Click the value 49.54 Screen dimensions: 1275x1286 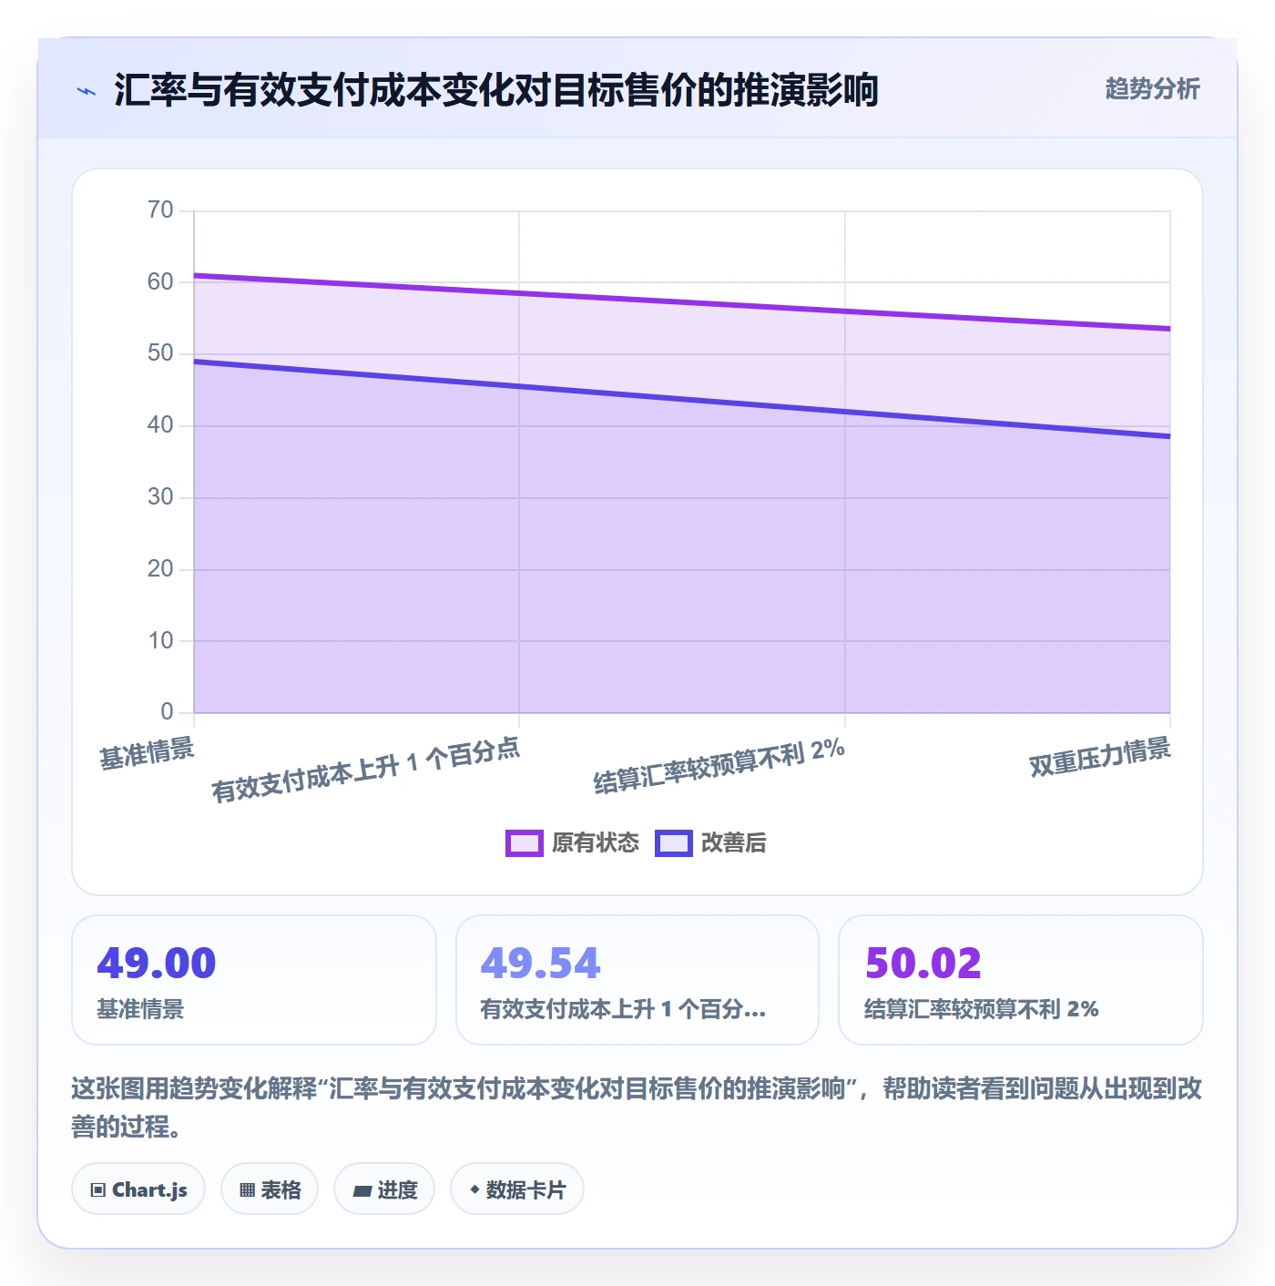pos(540,964)
